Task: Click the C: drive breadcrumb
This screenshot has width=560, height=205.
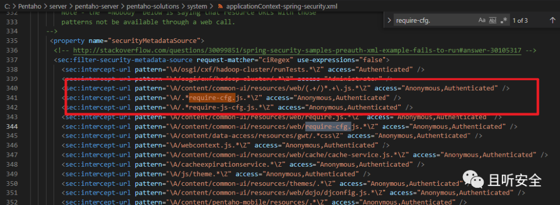Action: click(6, 6)
